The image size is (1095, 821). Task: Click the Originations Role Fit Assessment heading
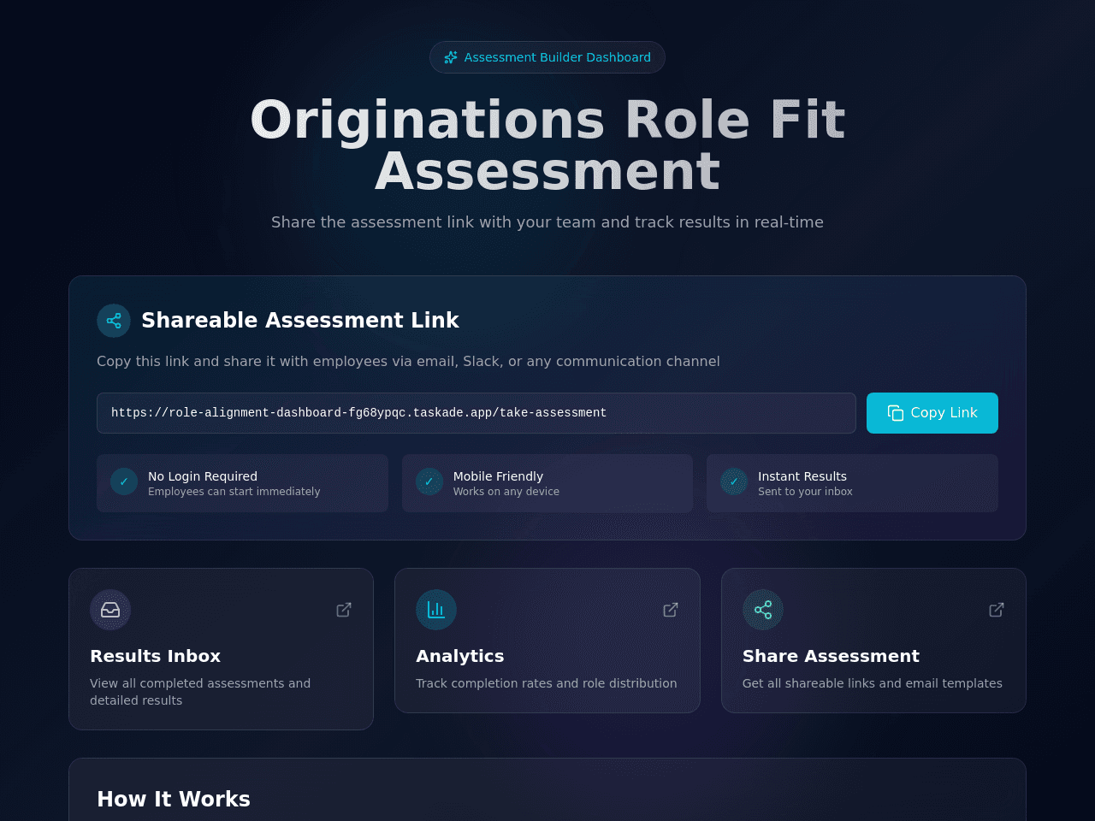547,145
